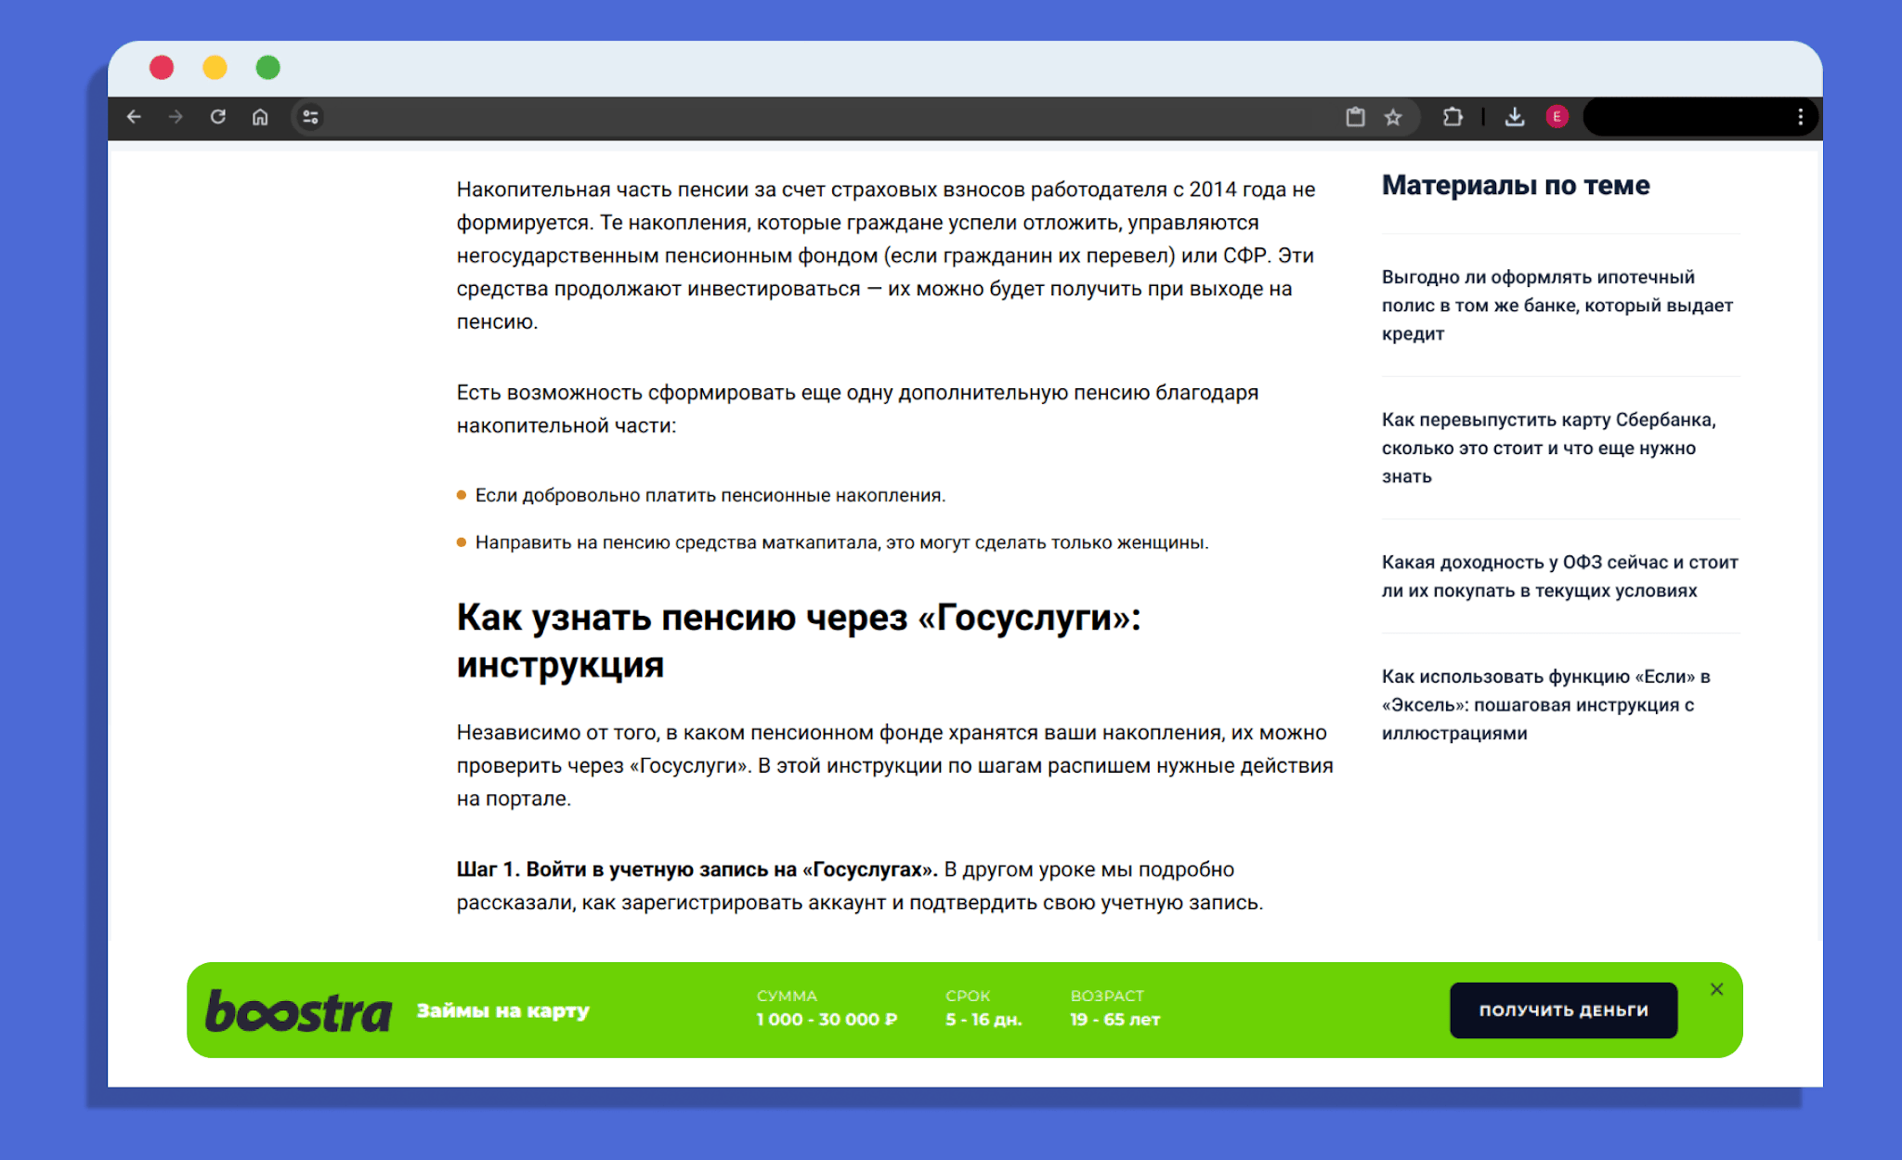Click the 'Материалы по теме' heading
The height and width of the screenshot is (1160, 1902).
click(1516, 185)
